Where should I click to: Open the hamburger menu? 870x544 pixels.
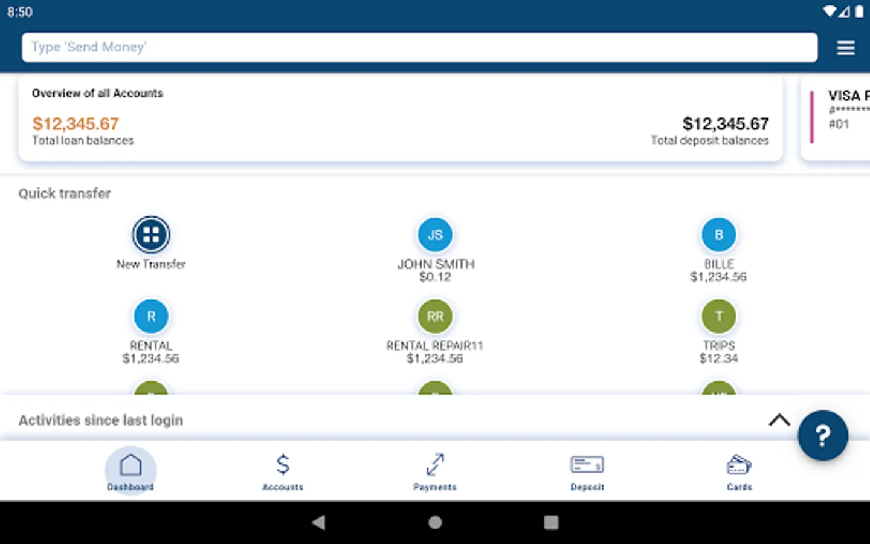(x=846, y=48)
